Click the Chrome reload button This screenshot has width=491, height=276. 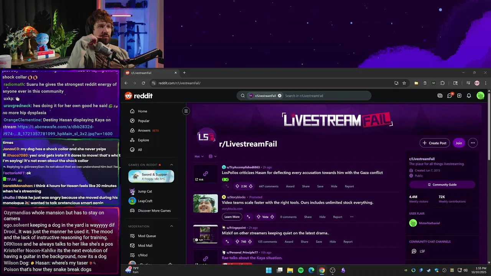click(143, 83)
